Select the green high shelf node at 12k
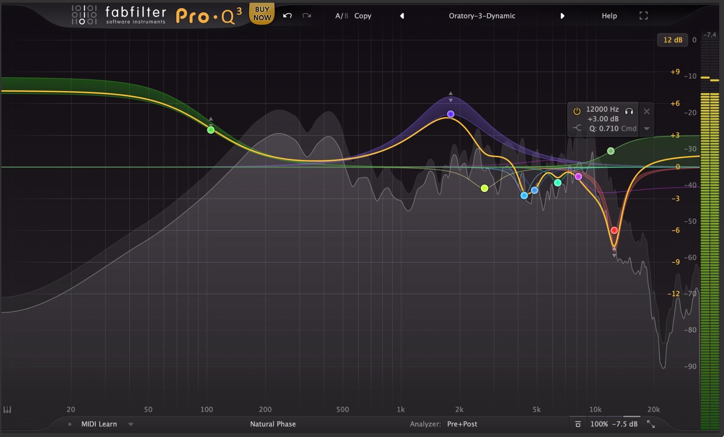Viewport: 724px width, 437px height. pos(611,151)
